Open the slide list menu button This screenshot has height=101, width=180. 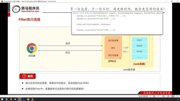(154, 96)
